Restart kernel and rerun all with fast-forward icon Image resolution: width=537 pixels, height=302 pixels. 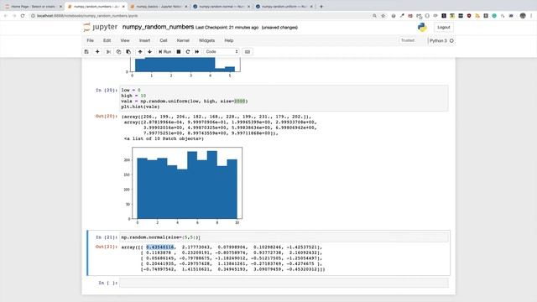pyautogui.click(x=197, y=52)
